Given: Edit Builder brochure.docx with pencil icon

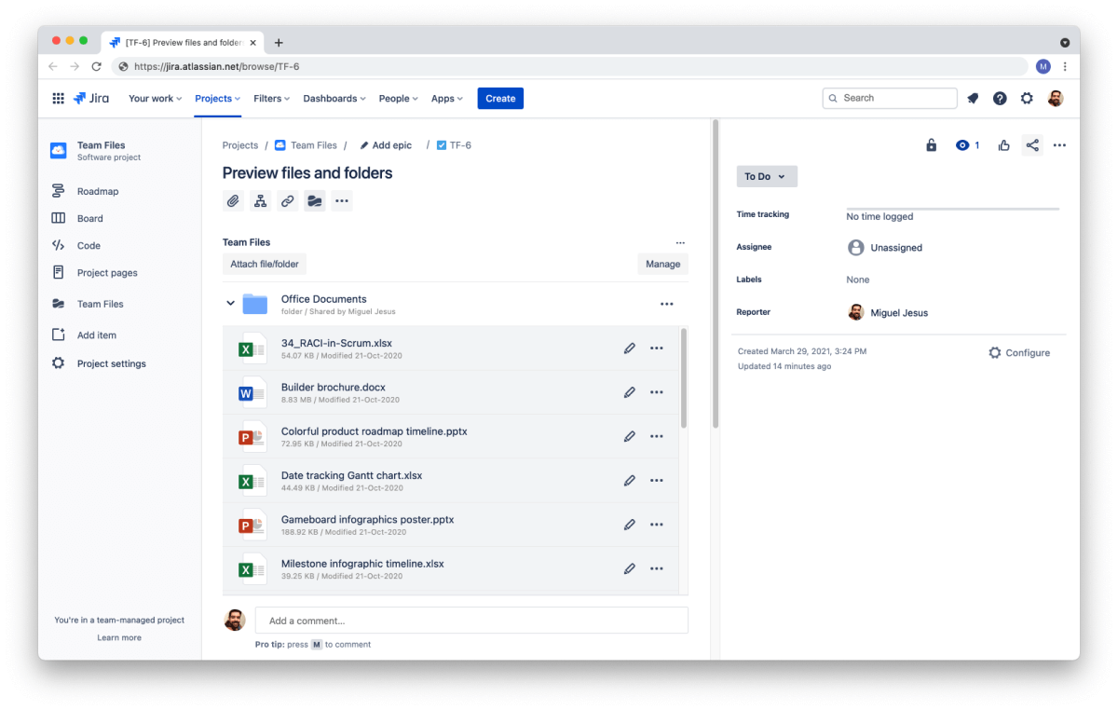Looking at the screenshot, I should pyautogui.click(x=630, y=392).
